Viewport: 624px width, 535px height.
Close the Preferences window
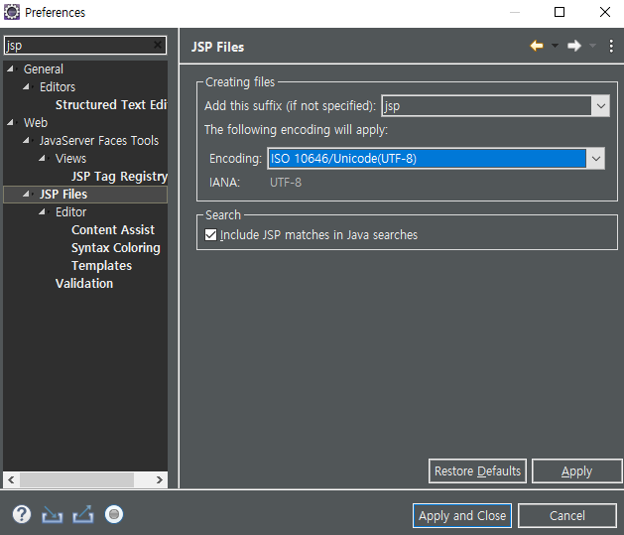click(x=605, y=12)
